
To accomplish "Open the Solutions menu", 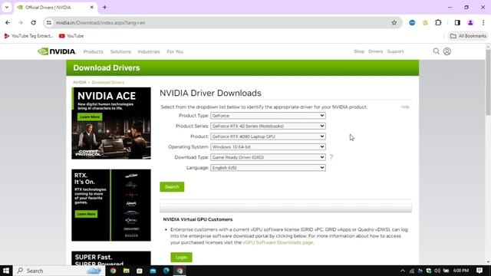I will point(120,51).
